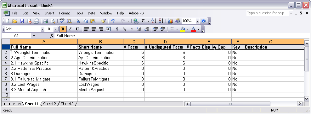Expand the Arial font name dropdown
The image size is (311, 114).
click(x=42, y=29)
